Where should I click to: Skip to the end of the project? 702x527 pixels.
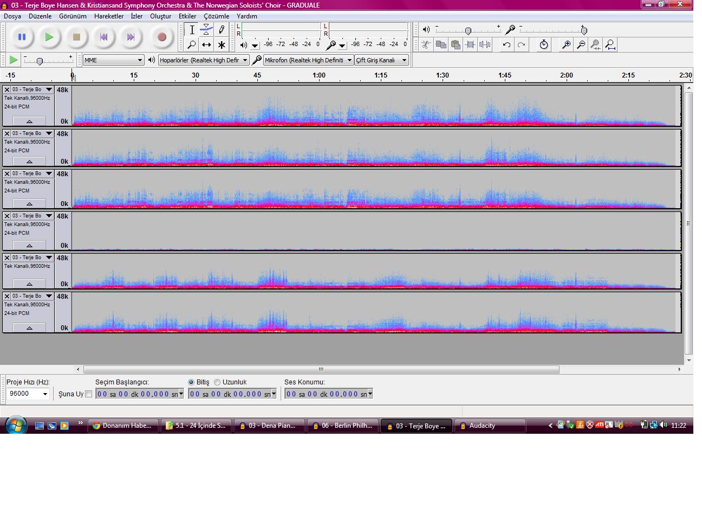131,37
